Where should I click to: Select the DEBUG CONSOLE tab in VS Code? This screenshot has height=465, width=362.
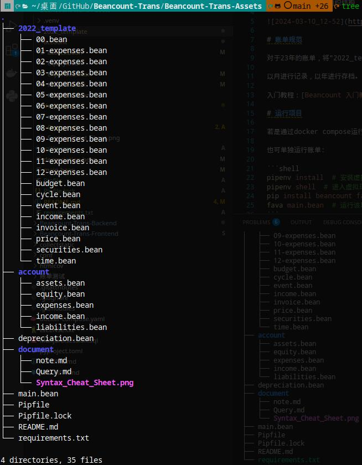point(343,222)
